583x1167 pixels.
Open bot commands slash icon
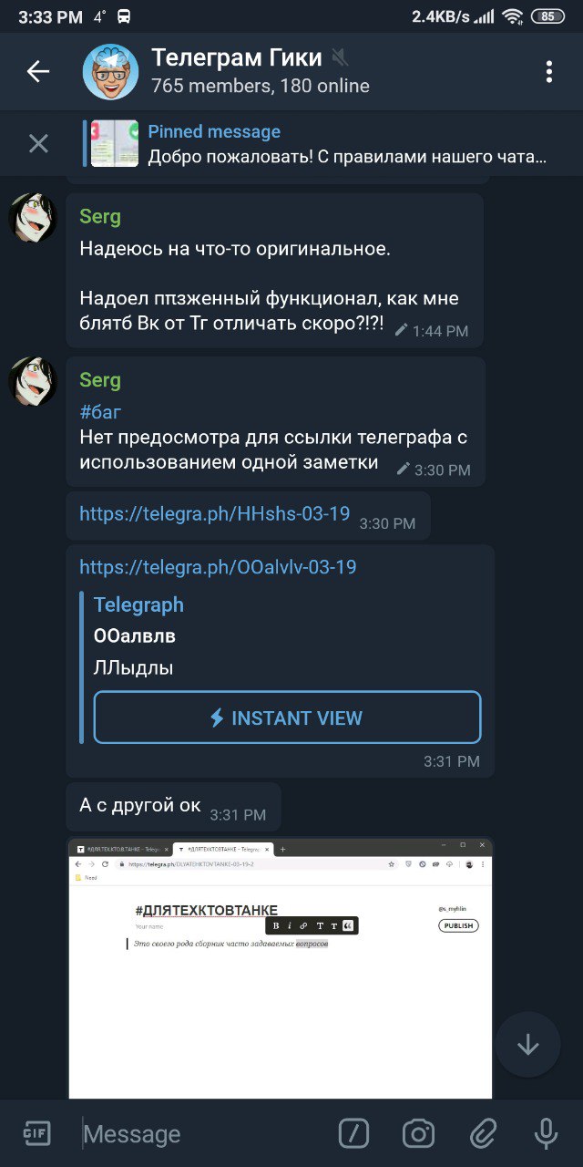coord(353,1133)
